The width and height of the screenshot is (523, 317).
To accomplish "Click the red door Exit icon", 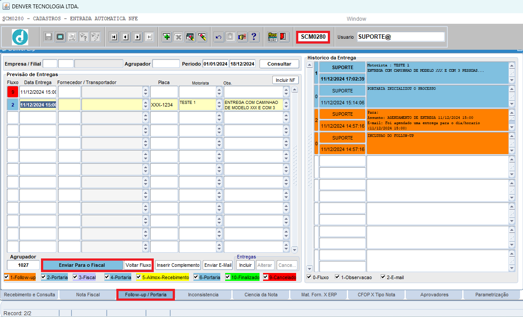I will pos(283,37).
